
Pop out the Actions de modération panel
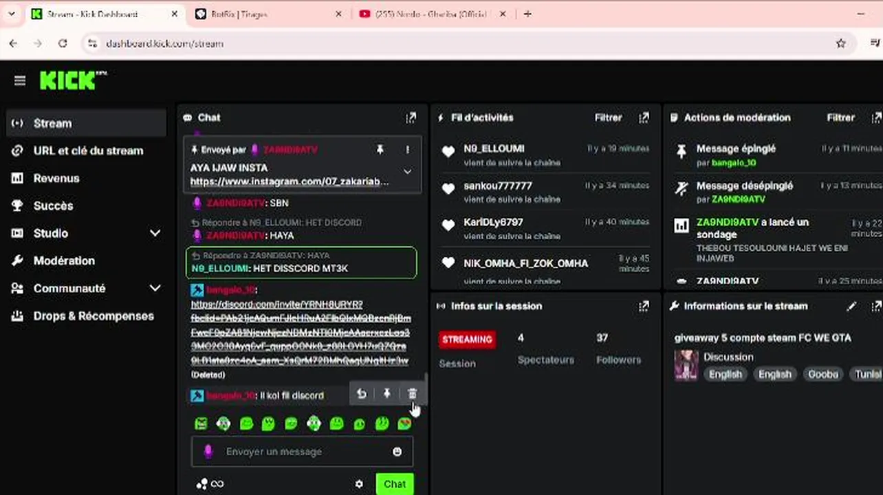coord(877,118)
